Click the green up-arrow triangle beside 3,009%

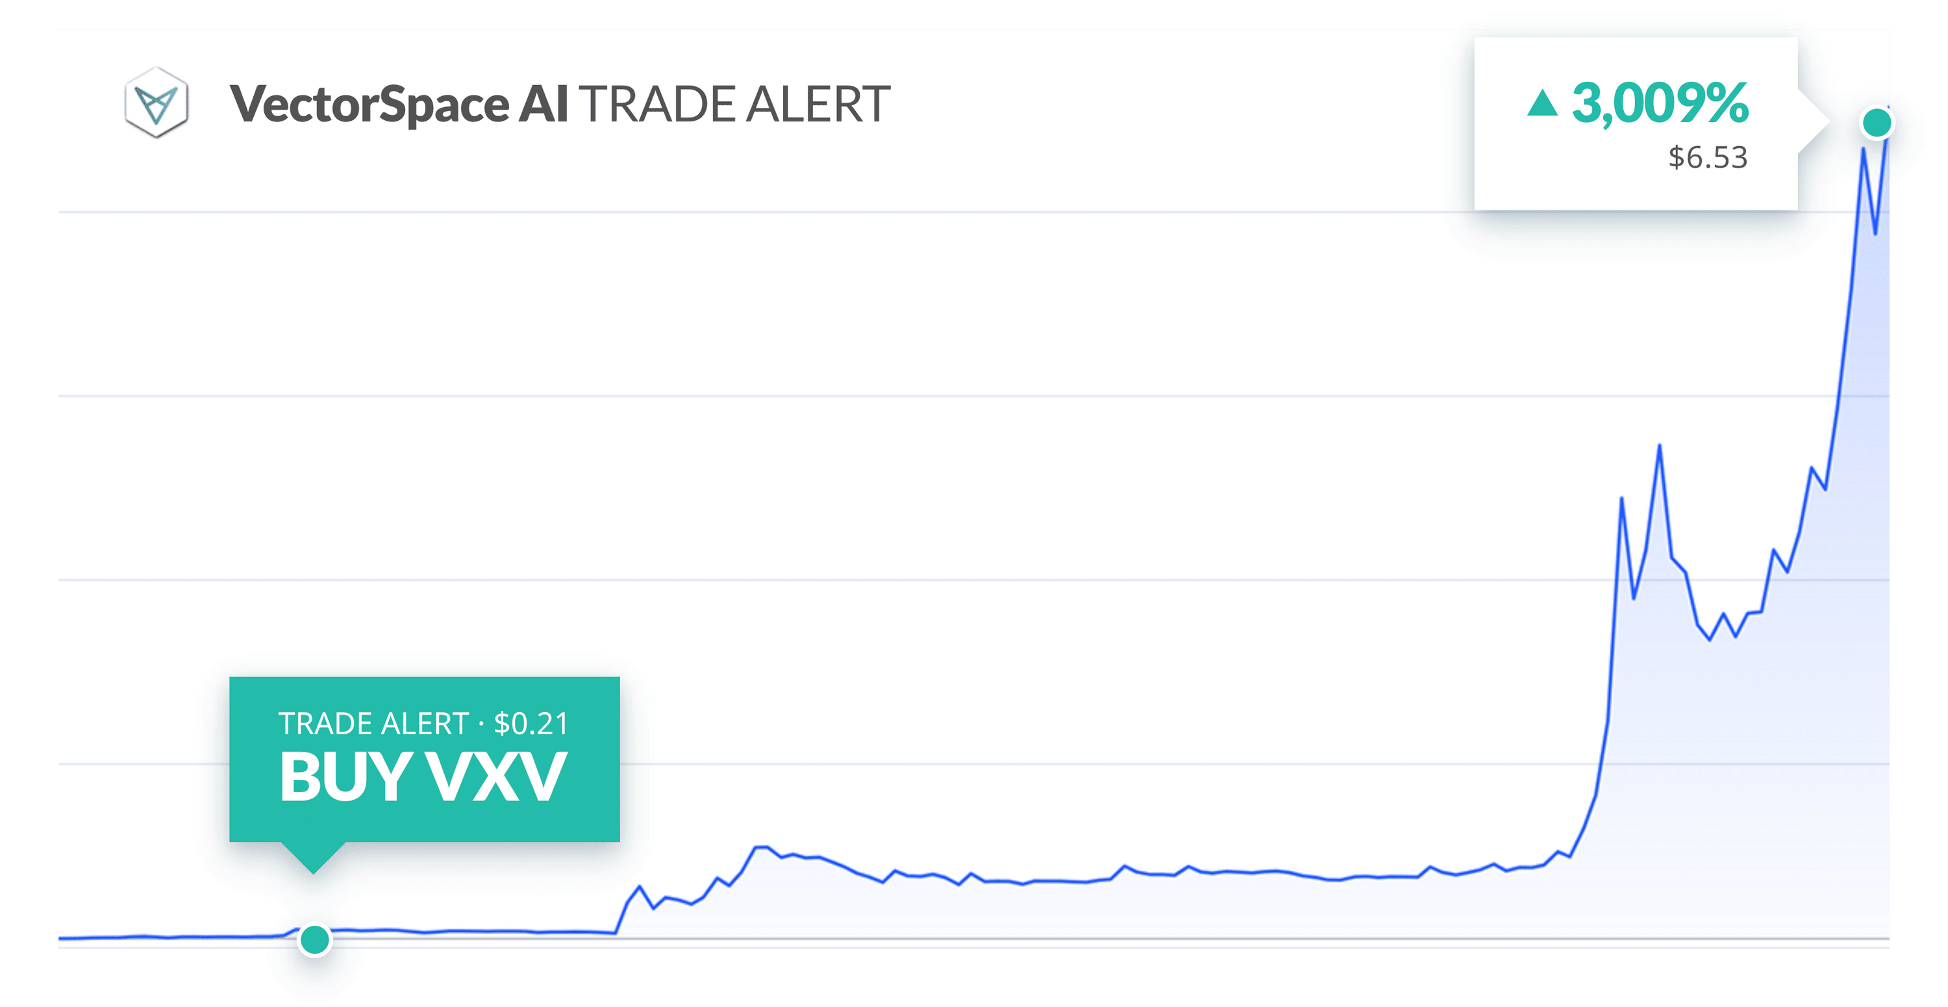coord(1542,104)
